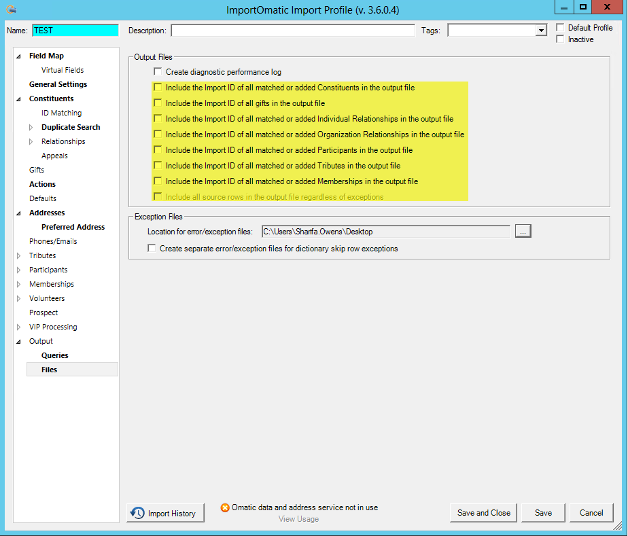Expand the Volunteers node
628x536 pixels.
point(18,299)
